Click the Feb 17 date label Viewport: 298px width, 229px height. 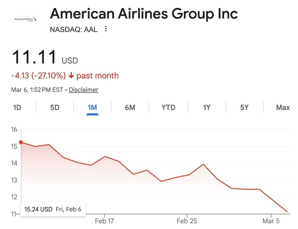105,221
